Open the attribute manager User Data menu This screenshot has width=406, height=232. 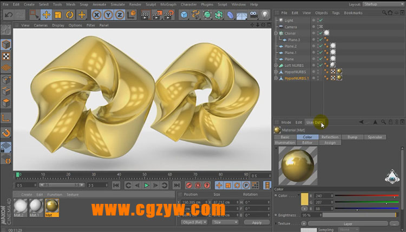315,122
